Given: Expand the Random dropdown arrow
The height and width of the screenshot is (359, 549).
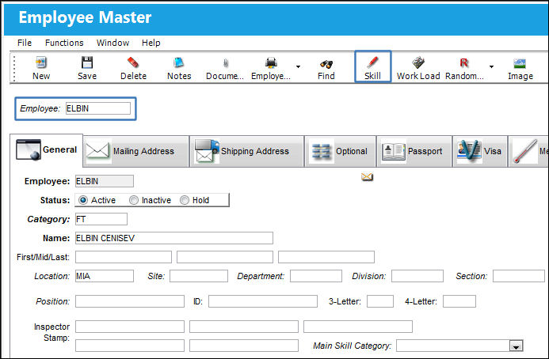Looking at the screenshot, I should click(491, 66).
